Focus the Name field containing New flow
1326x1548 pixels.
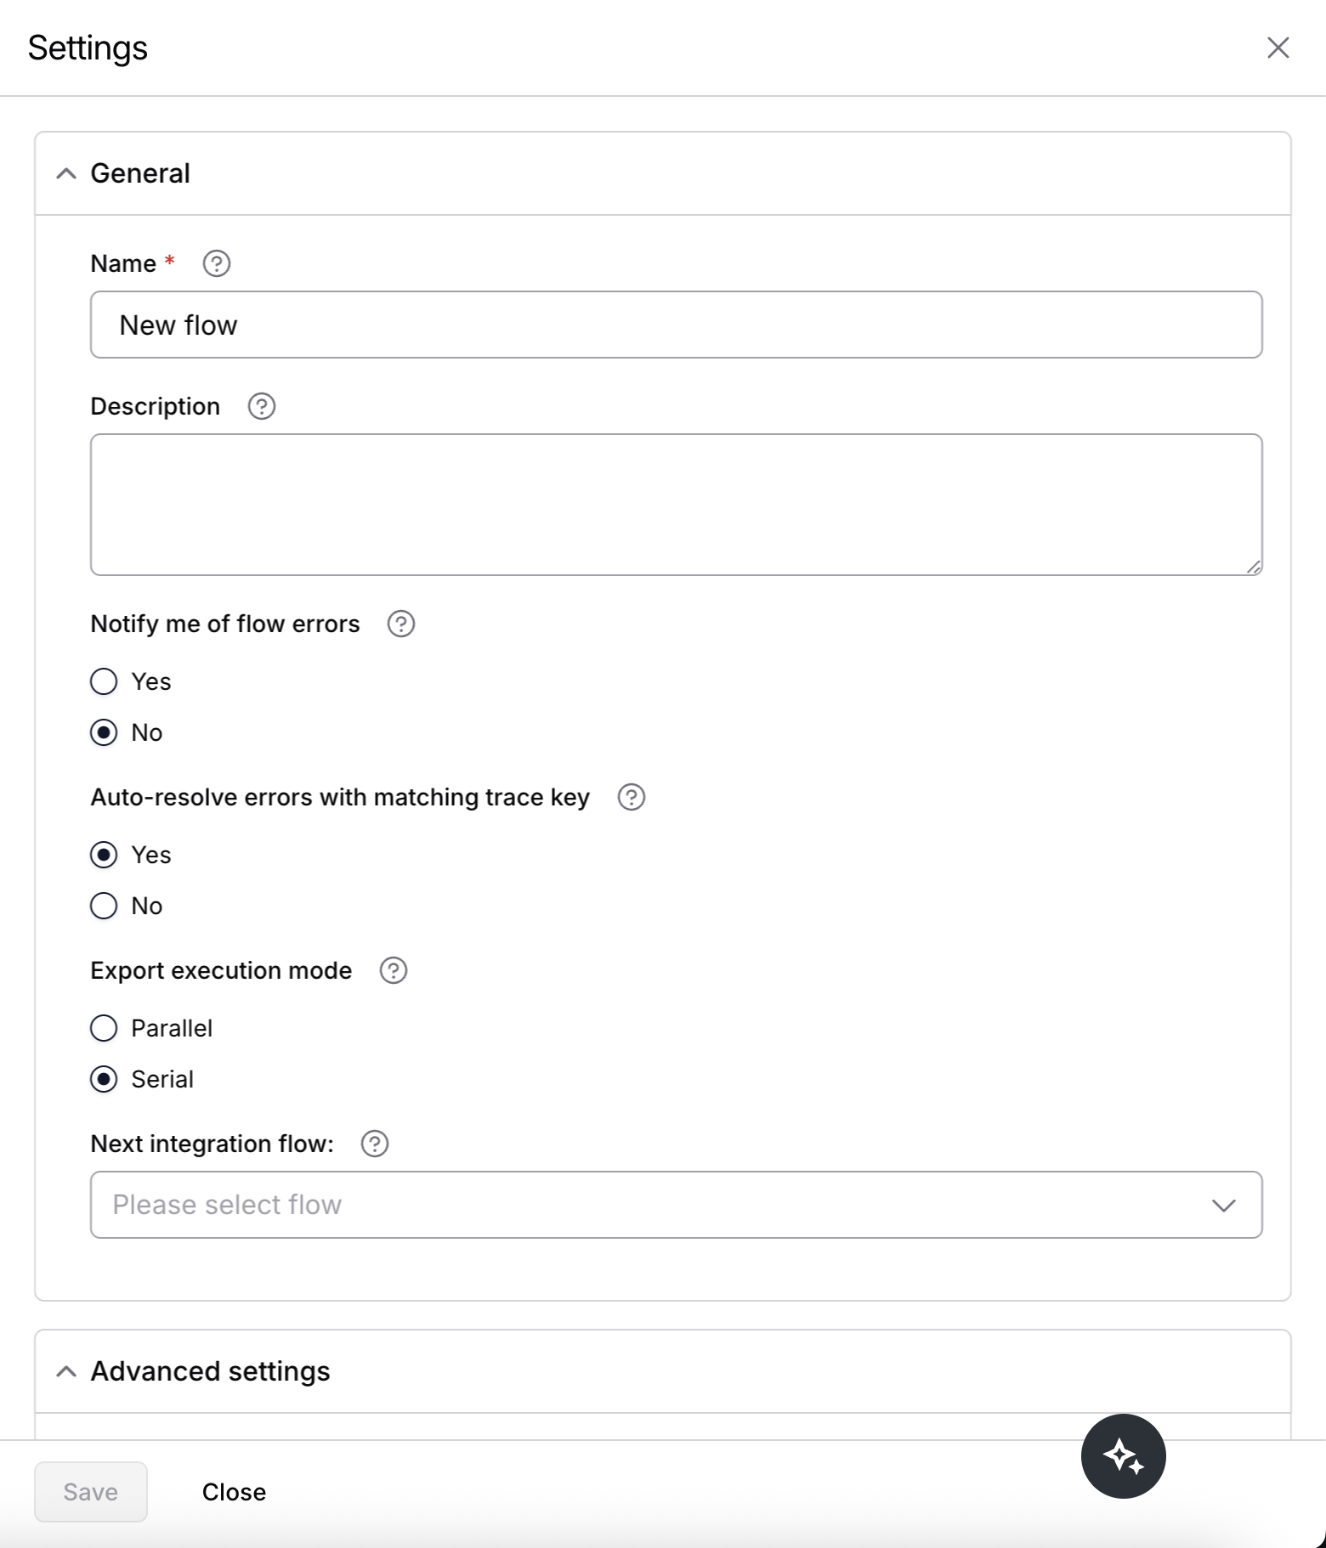click(676, 325)
